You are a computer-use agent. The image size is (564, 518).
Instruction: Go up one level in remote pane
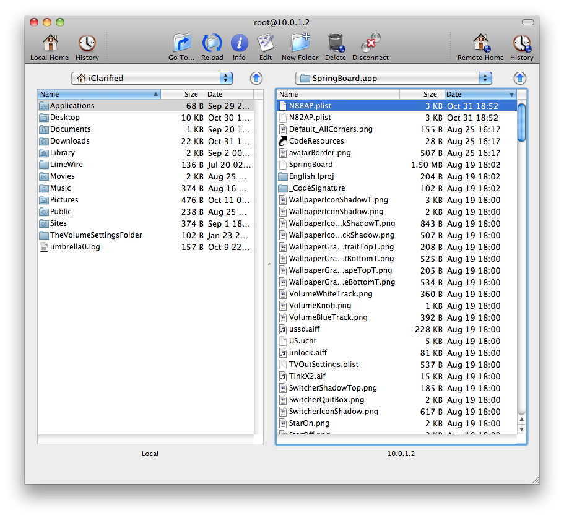[x=519, y=78]
